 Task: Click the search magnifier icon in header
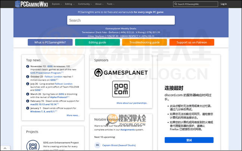tap(176, 4)
